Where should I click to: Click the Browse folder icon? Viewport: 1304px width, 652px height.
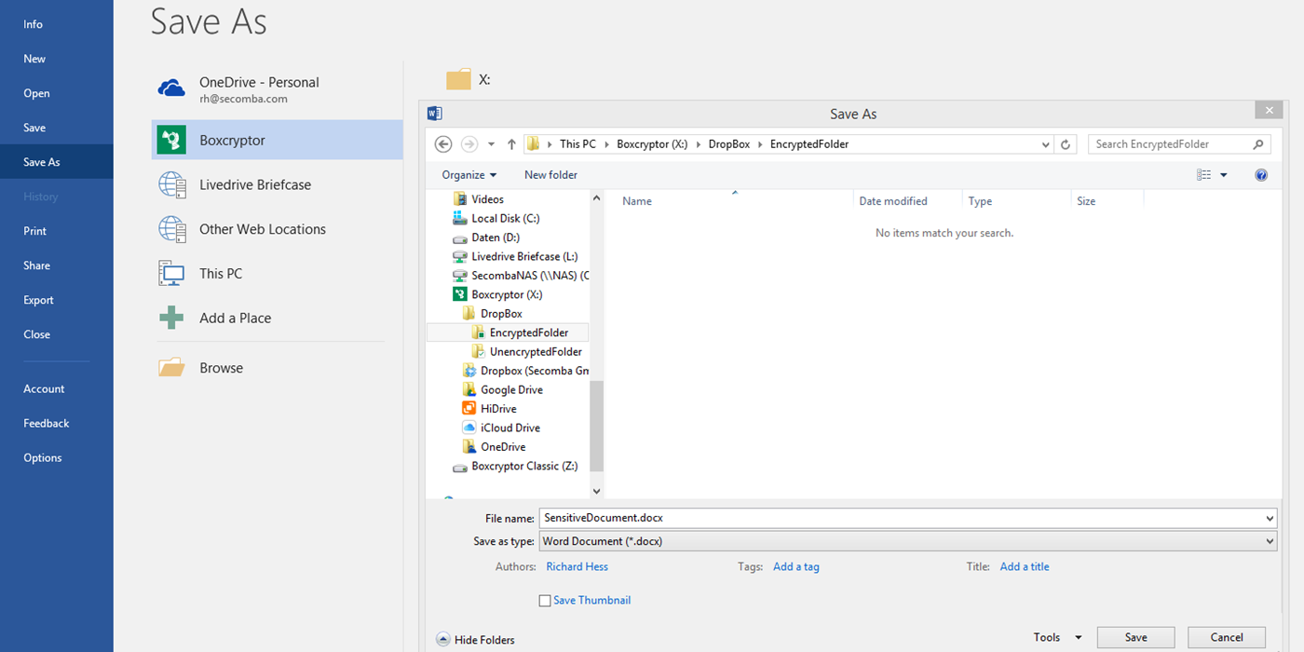(x=171, y=368)
